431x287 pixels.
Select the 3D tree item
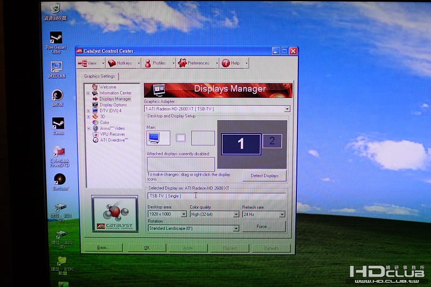[102, 116]
